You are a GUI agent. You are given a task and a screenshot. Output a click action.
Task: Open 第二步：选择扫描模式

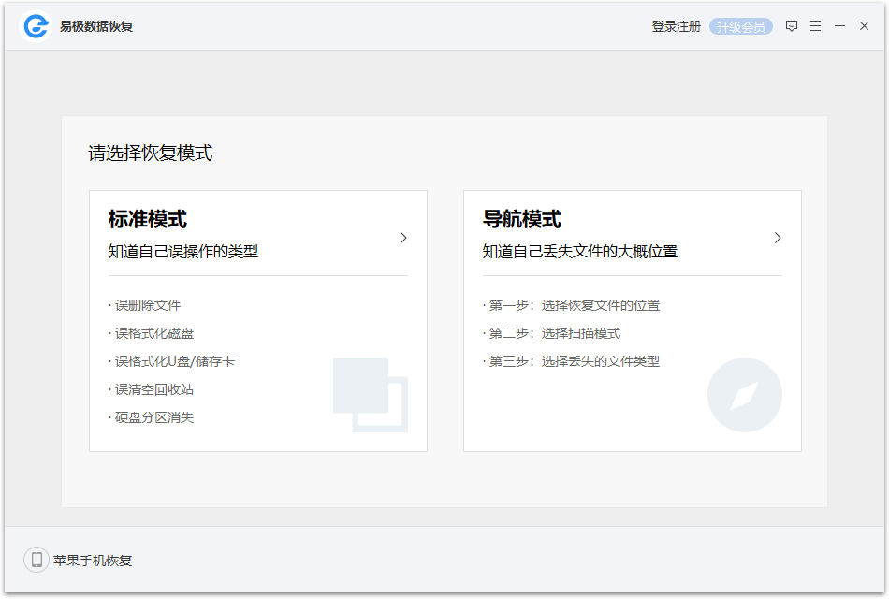click(x=551, y=333)
